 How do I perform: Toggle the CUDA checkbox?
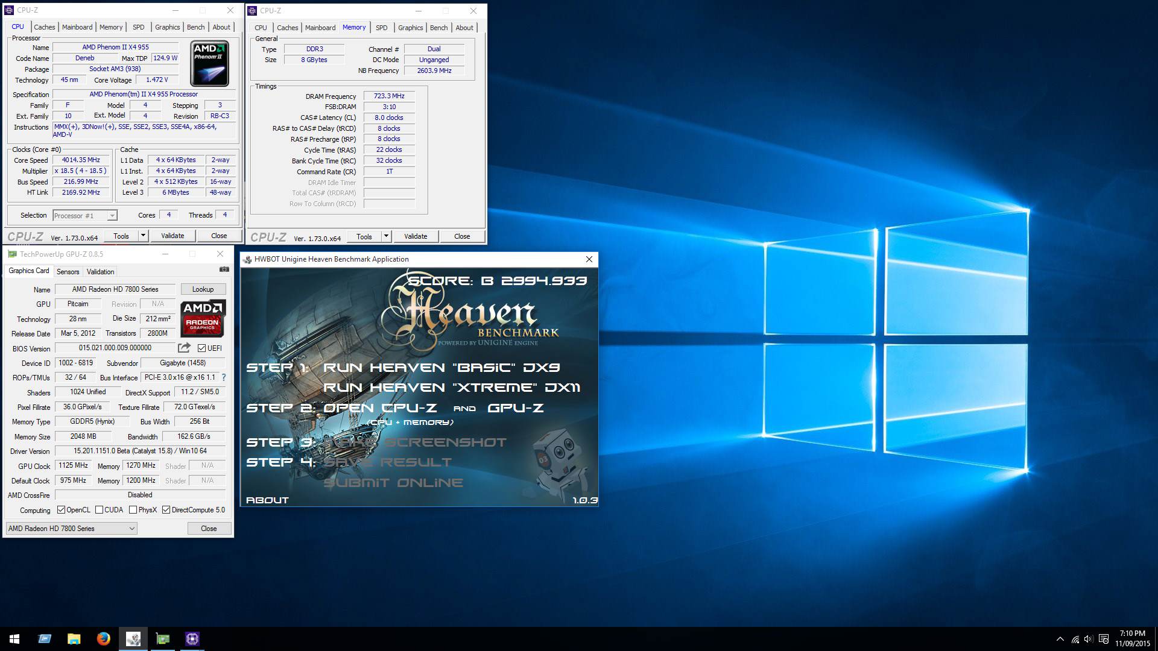tap(99, 510)
